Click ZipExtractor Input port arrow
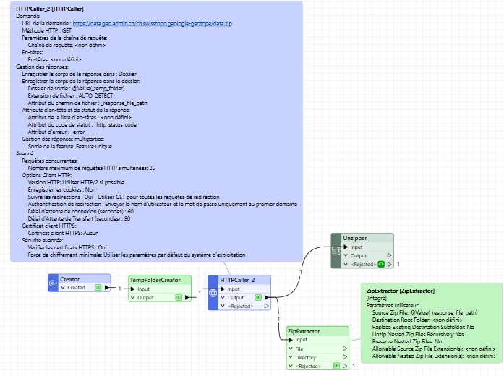This screenshot has height=376, width=504. coord(291,340)
